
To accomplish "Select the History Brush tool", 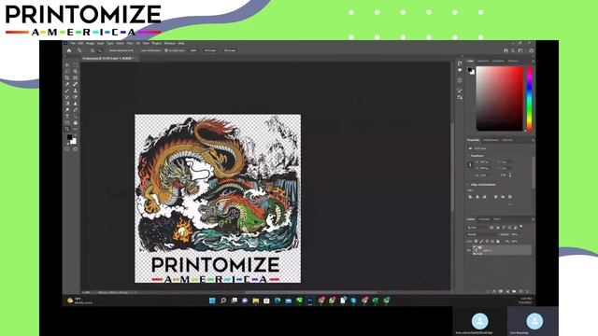I will 66,97.
